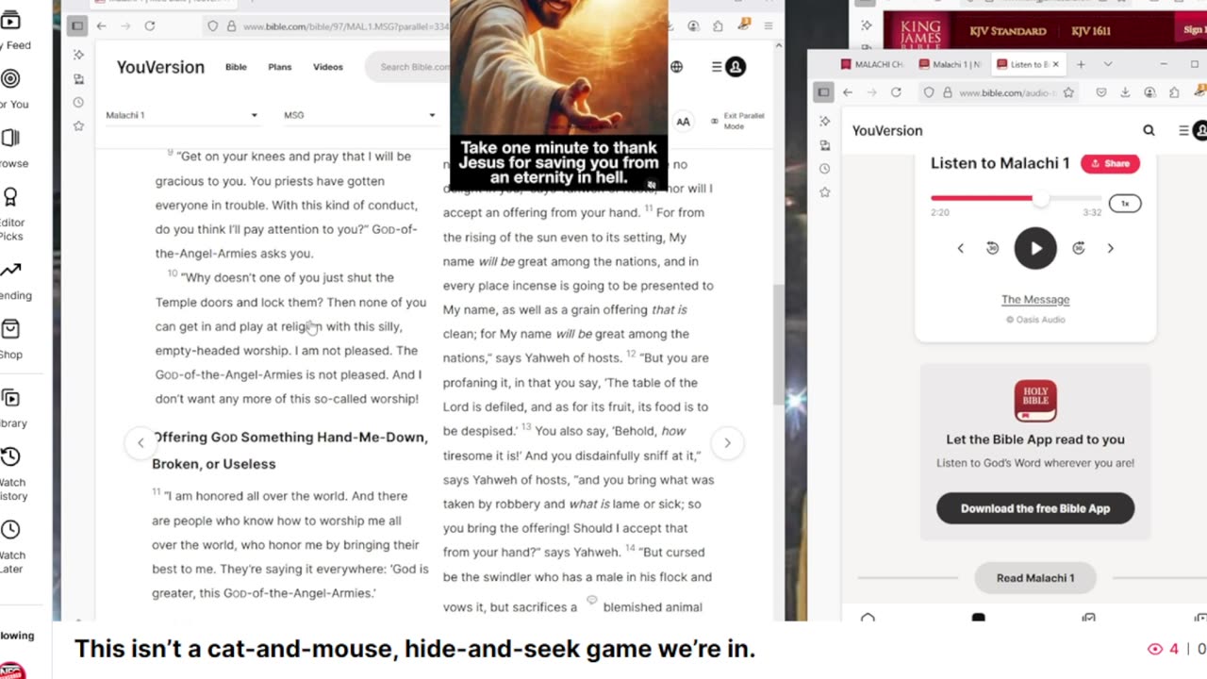Play Malachi 1 audio
This screenshot has width=1207, height=679.
coord(1035,248)
